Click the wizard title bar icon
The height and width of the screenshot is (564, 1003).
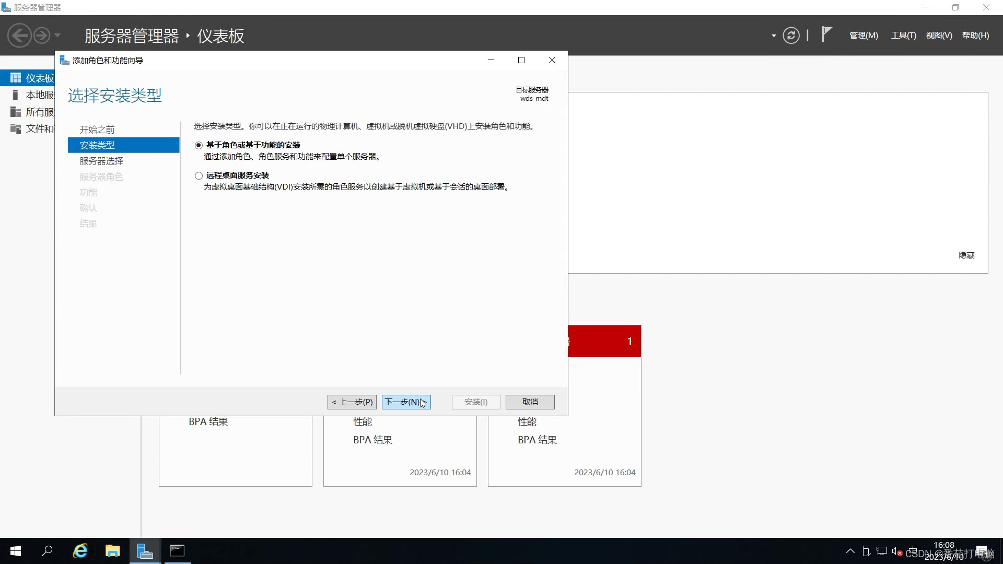pos(65,60)
